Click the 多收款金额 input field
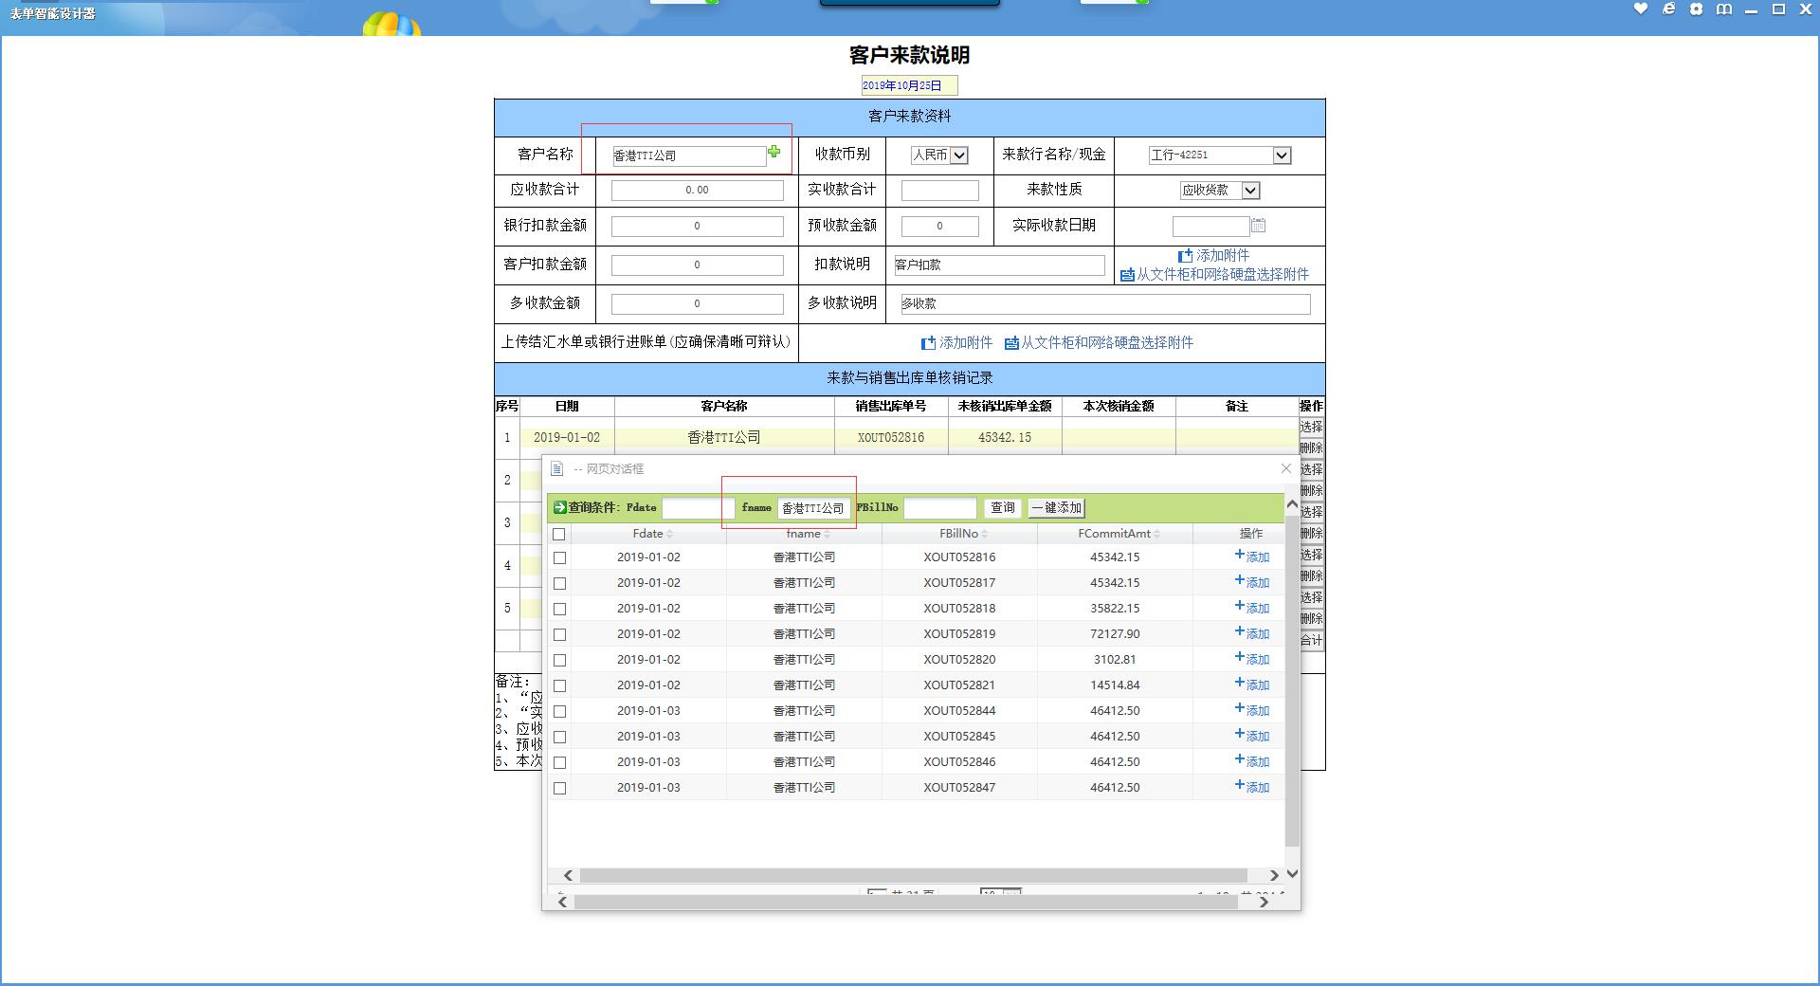The height and width of the screenshot is (986, 1820). click(x=697, y=303)
